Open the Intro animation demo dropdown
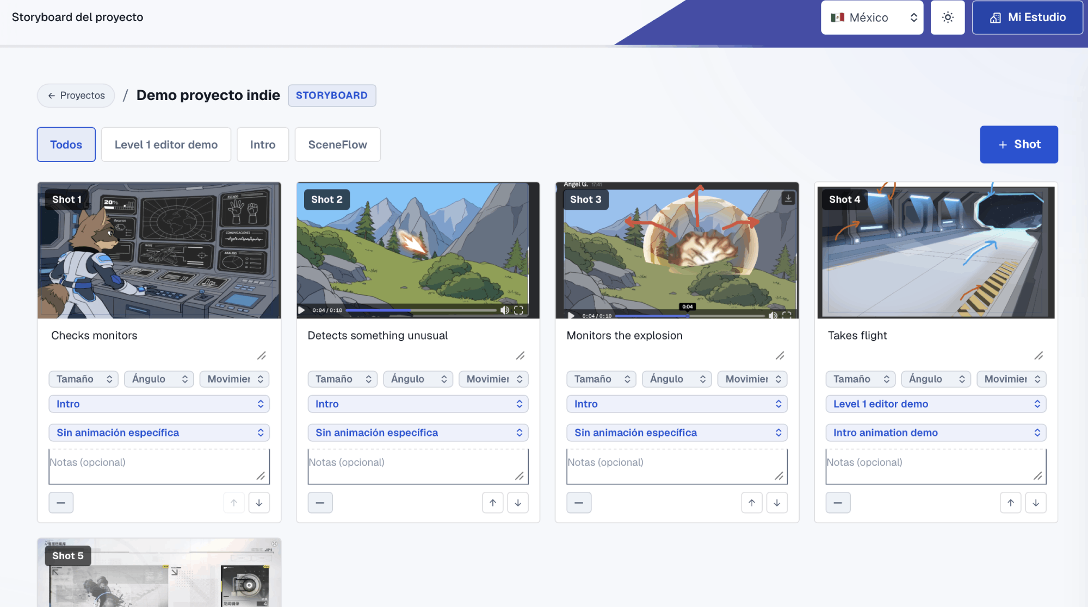This screenshot has width=1088, height=607. coord(936,433)
